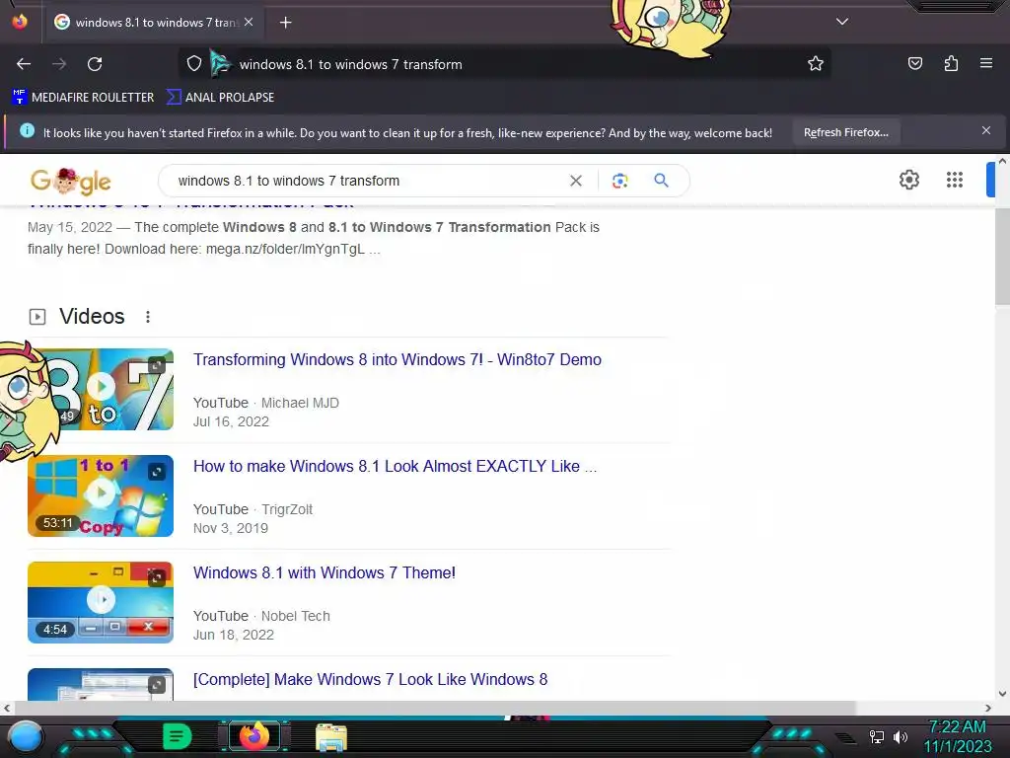Click the scroll down arrow
The width and height of the screenshot is (1010, 758).
1002,694
